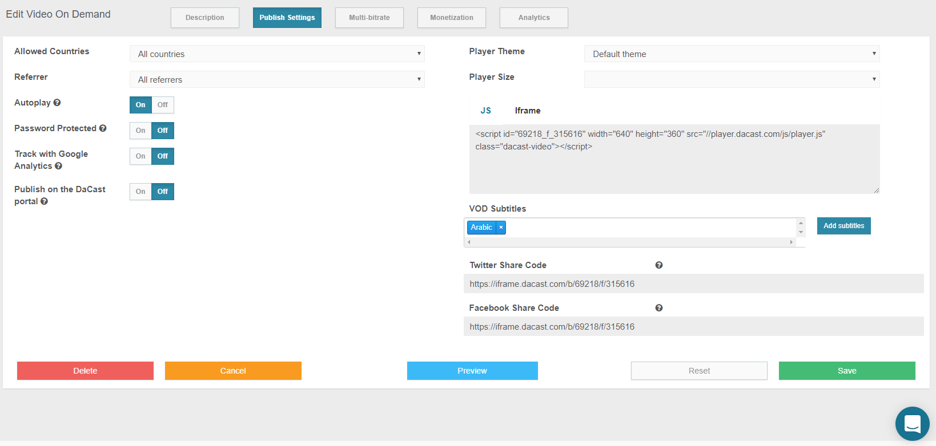This screenshot has width=936, height=446.
Task: Click the Twitter Share Code URL field
Action: tap(693, 284)
